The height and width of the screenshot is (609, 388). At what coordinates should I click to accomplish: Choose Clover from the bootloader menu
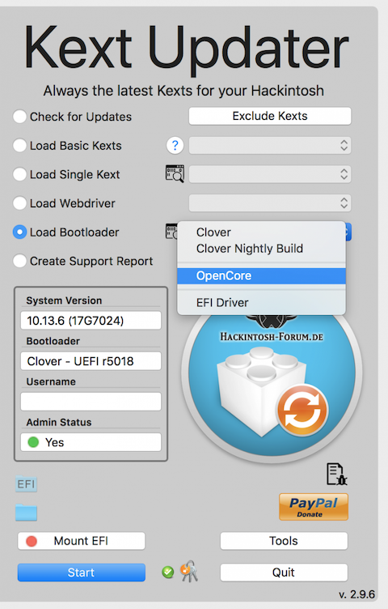tap(261, 232)
